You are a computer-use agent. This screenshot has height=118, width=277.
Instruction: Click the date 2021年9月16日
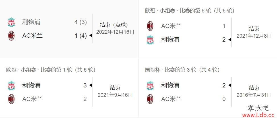(115, 95)
